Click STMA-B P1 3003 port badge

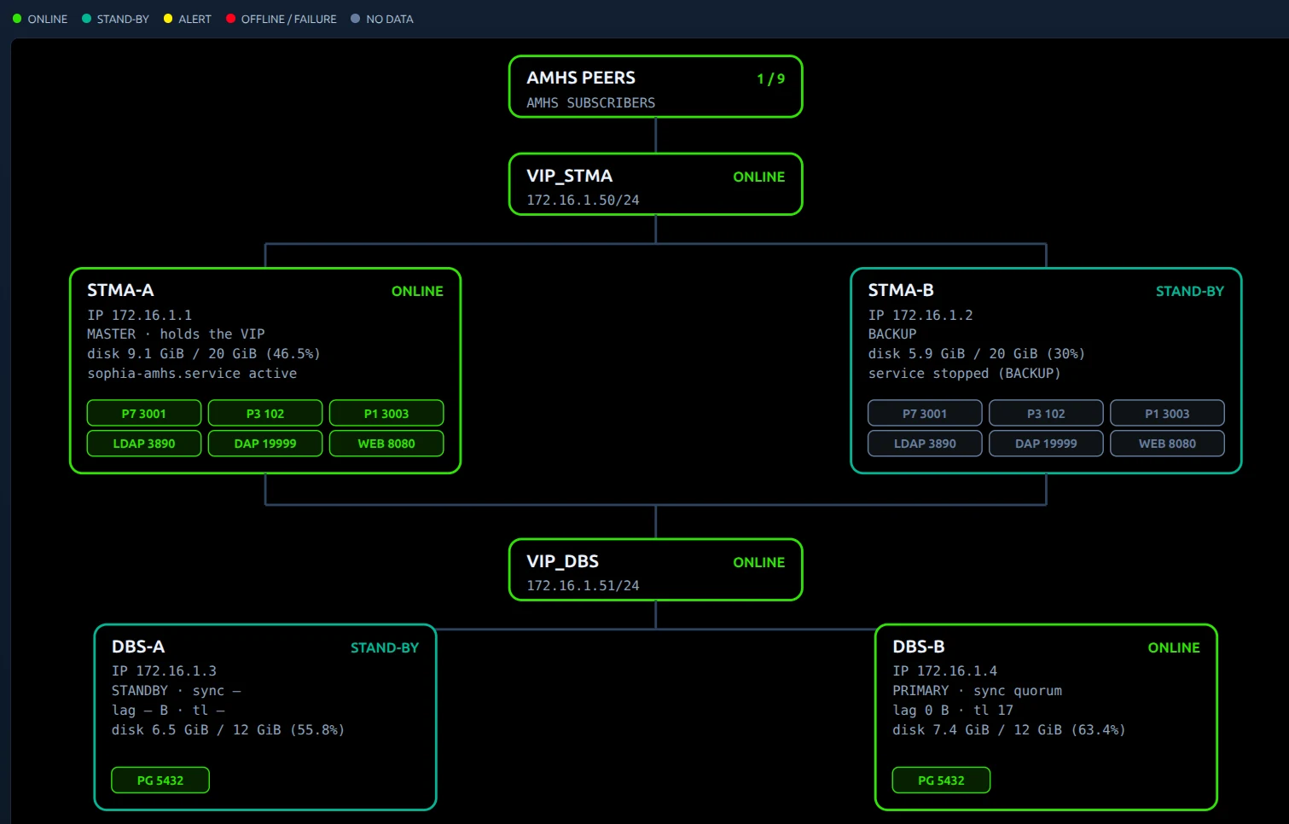click(1167, 413)
